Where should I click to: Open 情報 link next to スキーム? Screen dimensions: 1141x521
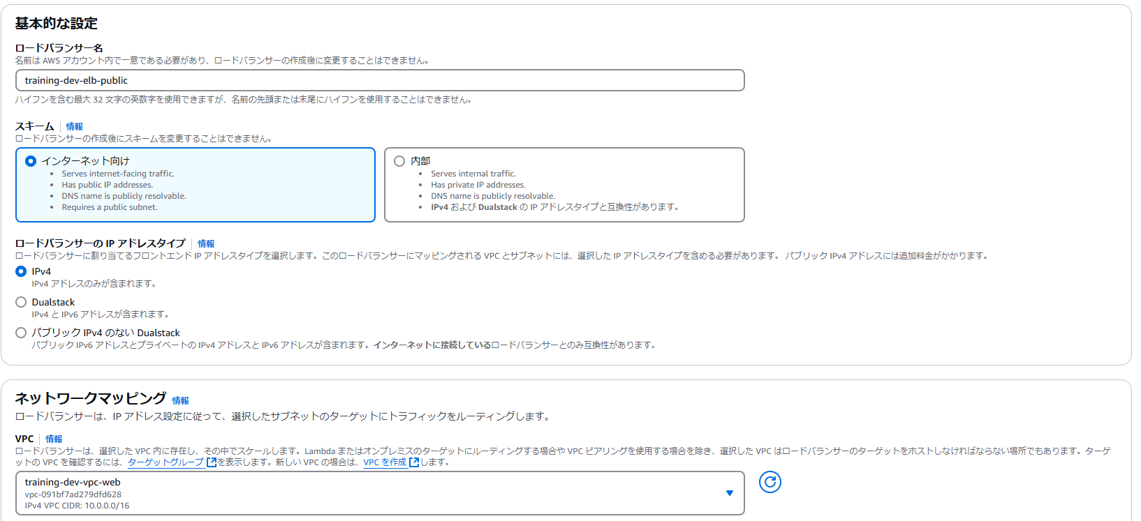click(x=74, y=127)
